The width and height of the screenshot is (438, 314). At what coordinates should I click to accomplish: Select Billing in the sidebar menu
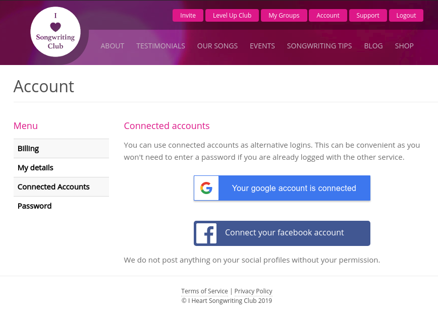click(28, 149)
